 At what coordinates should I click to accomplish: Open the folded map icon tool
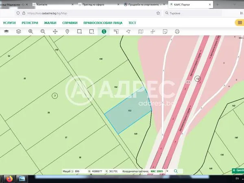tap(141, 31)
